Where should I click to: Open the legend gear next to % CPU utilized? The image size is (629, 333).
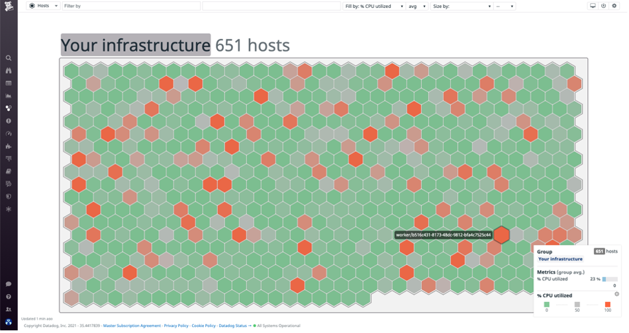[x=616, y=294]
